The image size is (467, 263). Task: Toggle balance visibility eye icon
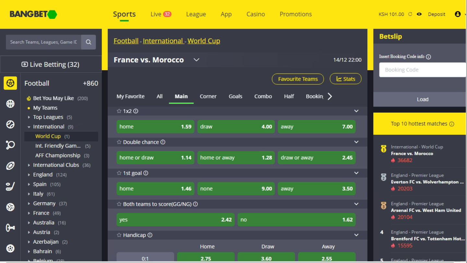[419, 14]
